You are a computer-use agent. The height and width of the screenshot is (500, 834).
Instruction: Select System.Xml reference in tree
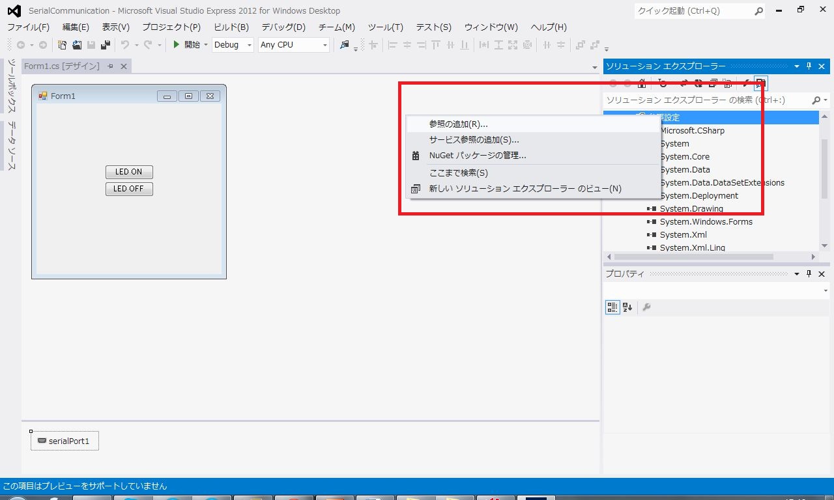tap(683, 235)
